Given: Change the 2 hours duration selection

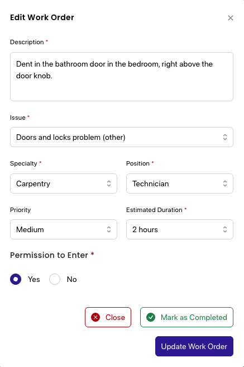Looking at the screenshot, I should pos(180,229).
